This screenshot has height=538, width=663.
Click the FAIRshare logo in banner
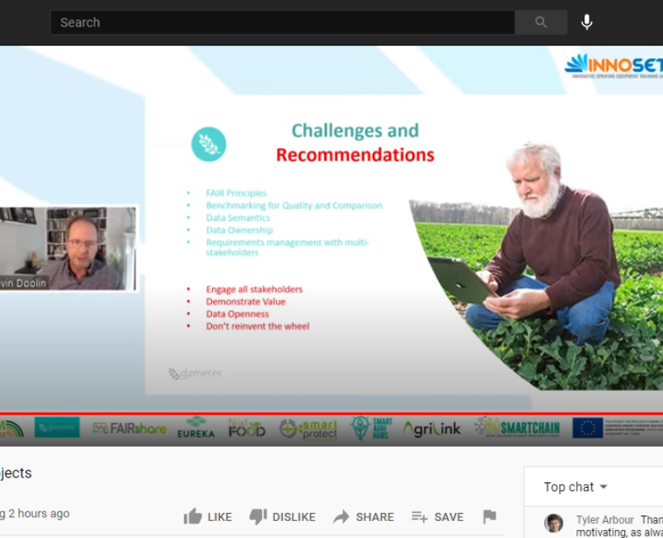(x=129, y=428)
